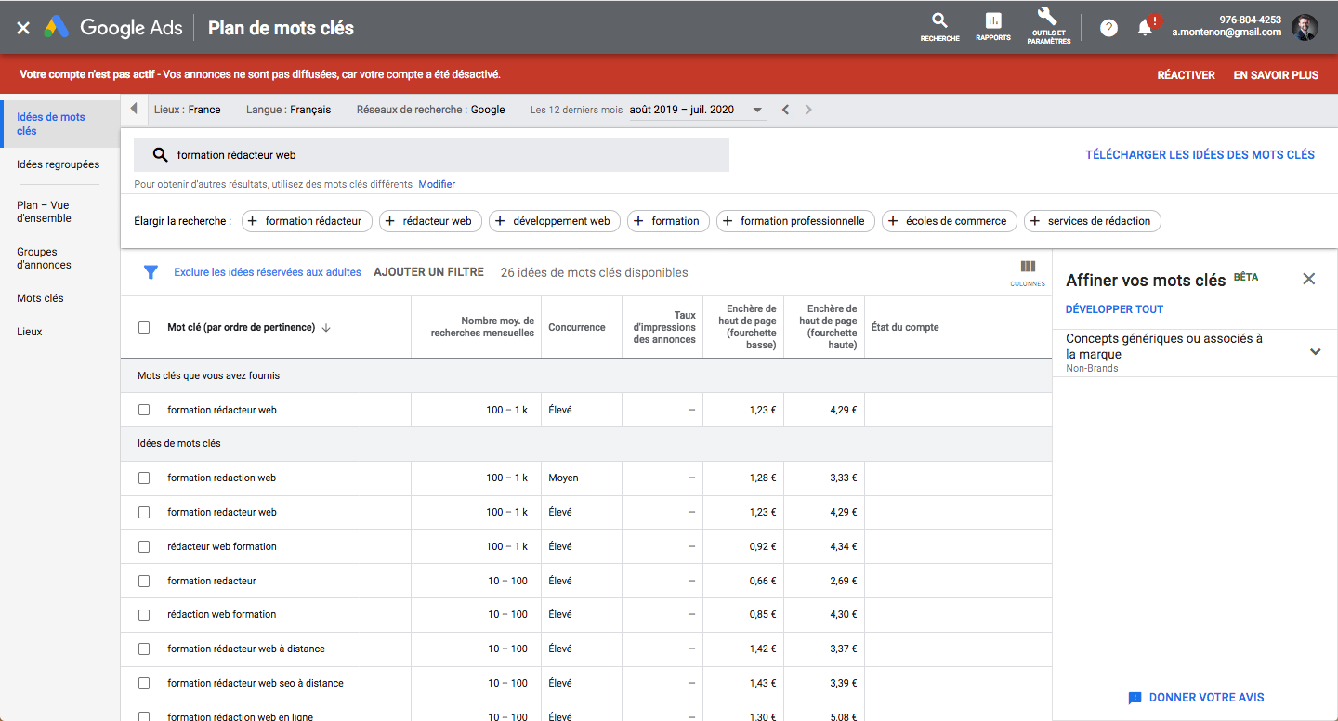Open Outils et paramètres wrench icon
The height and width of the screenshot is (721, 1338).
[x=1048, y=26]
